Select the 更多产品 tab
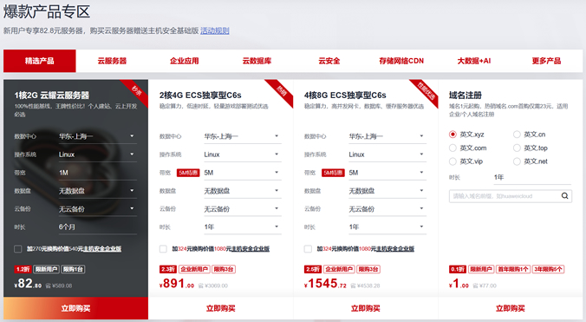 (546, 61)
